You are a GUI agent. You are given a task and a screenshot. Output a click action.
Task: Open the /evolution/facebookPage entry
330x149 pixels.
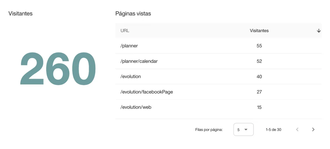point(147,92)
